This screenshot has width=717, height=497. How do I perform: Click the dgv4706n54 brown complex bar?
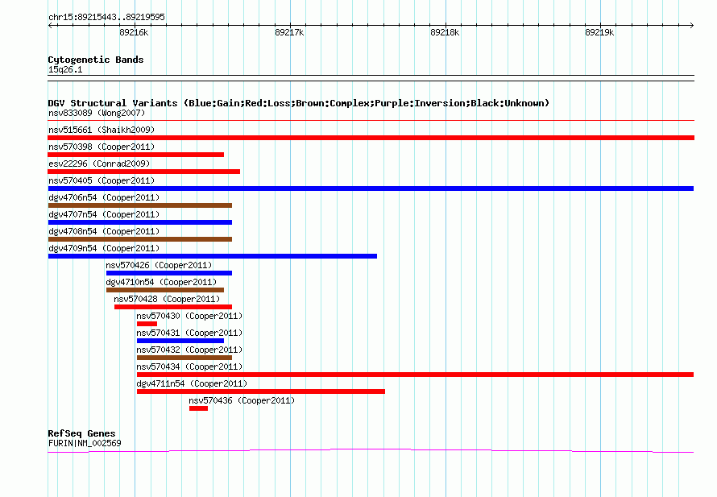140,205
